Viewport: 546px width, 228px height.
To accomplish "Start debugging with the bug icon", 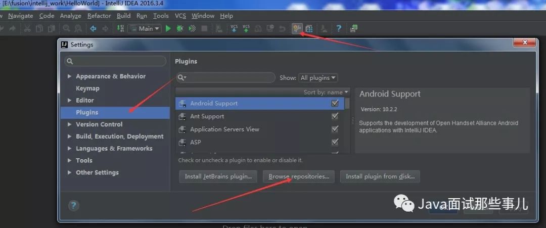I will (x=180, y=28).
